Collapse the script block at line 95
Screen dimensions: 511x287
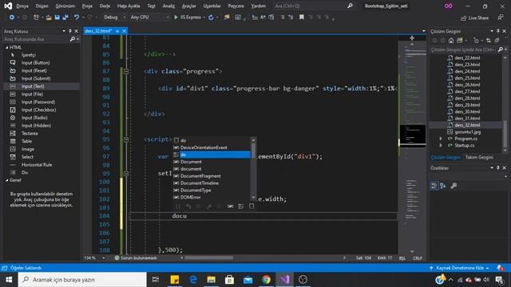coord(126,140)
